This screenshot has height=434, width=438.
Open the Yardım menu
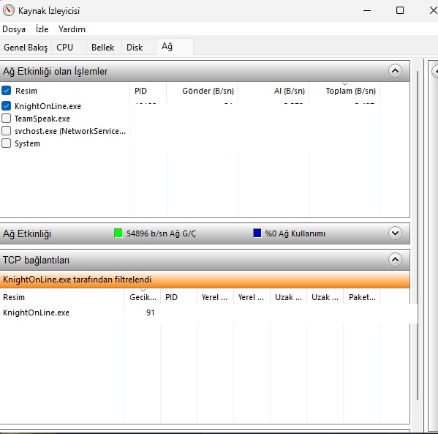pyautogui.click(x=72, y=29)
